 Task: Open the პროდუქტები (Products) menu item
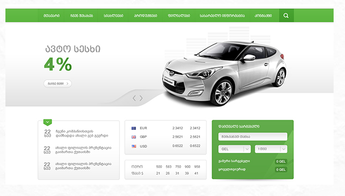tap(145, 16)
